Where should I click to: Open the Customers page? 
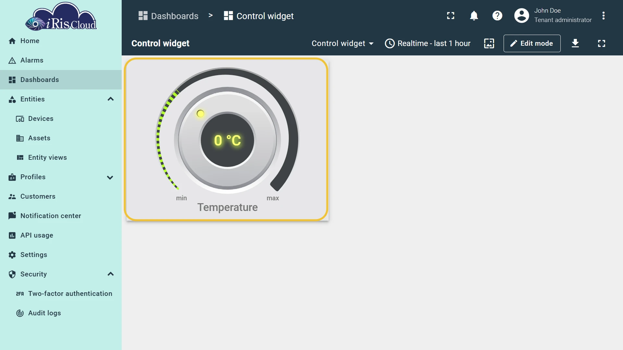pos(61,196)
